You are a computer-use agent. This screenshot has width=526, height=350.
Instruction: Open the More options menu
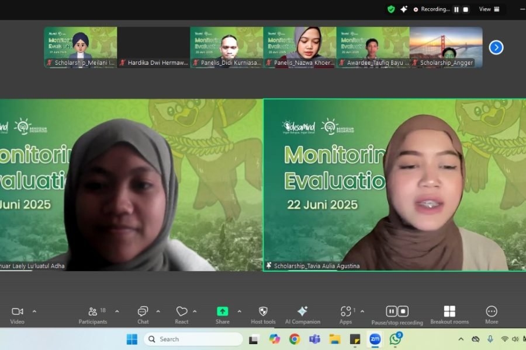tap(492, 311)
